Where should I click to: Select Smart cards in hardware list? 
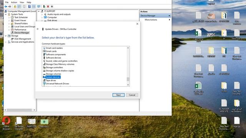tap(51, 51)
